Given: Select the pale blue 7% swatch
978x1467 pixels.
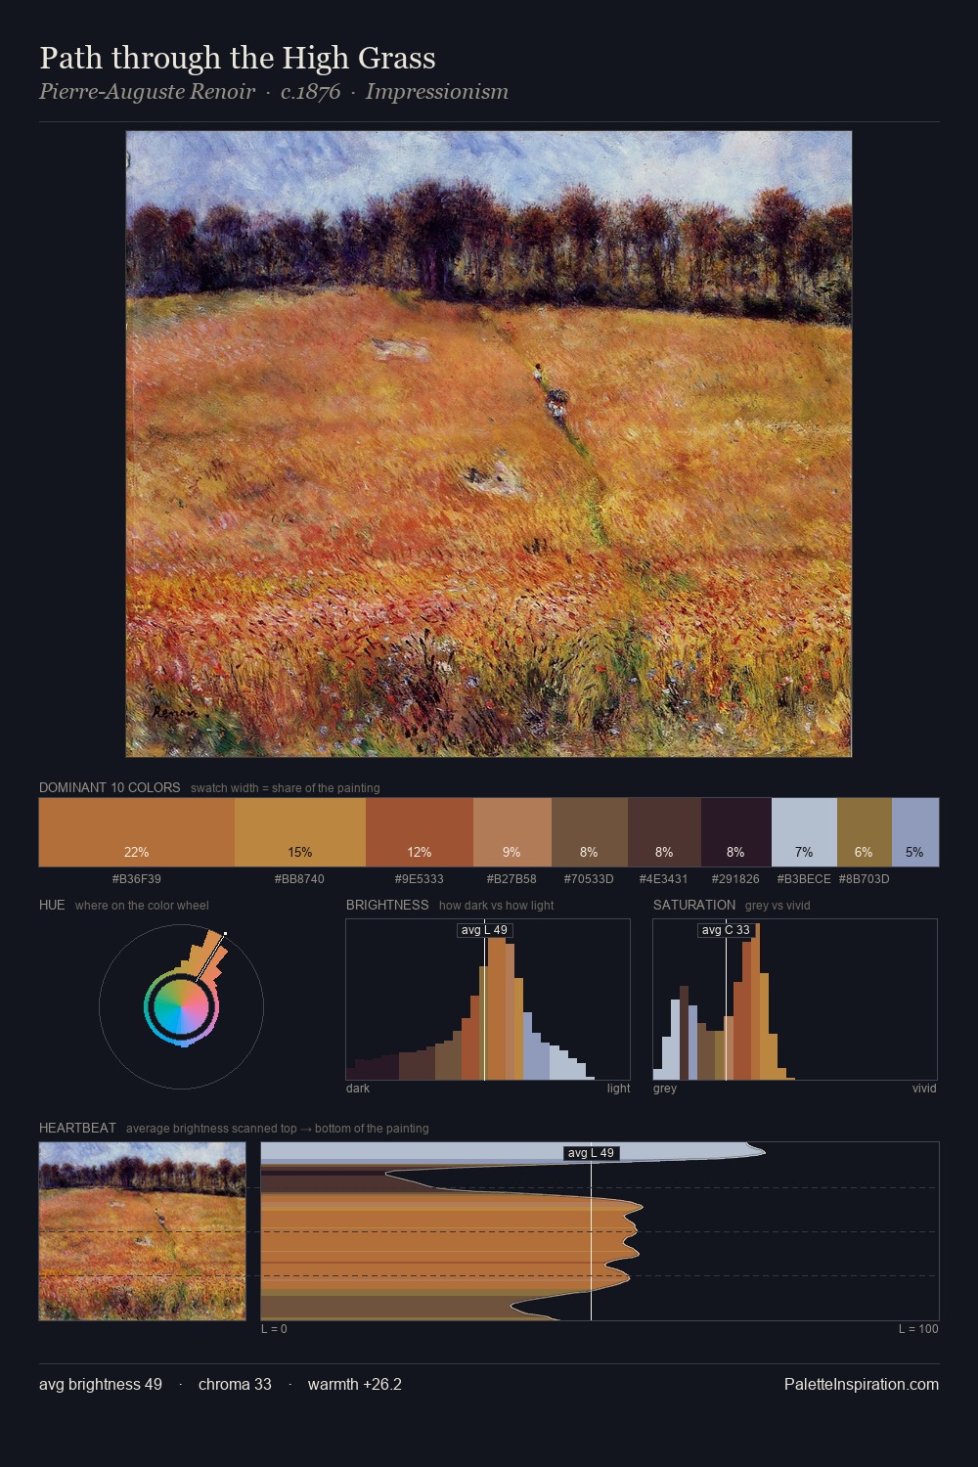Looking at the screenshot, I should pyautogui.click(x=804, y=832).
